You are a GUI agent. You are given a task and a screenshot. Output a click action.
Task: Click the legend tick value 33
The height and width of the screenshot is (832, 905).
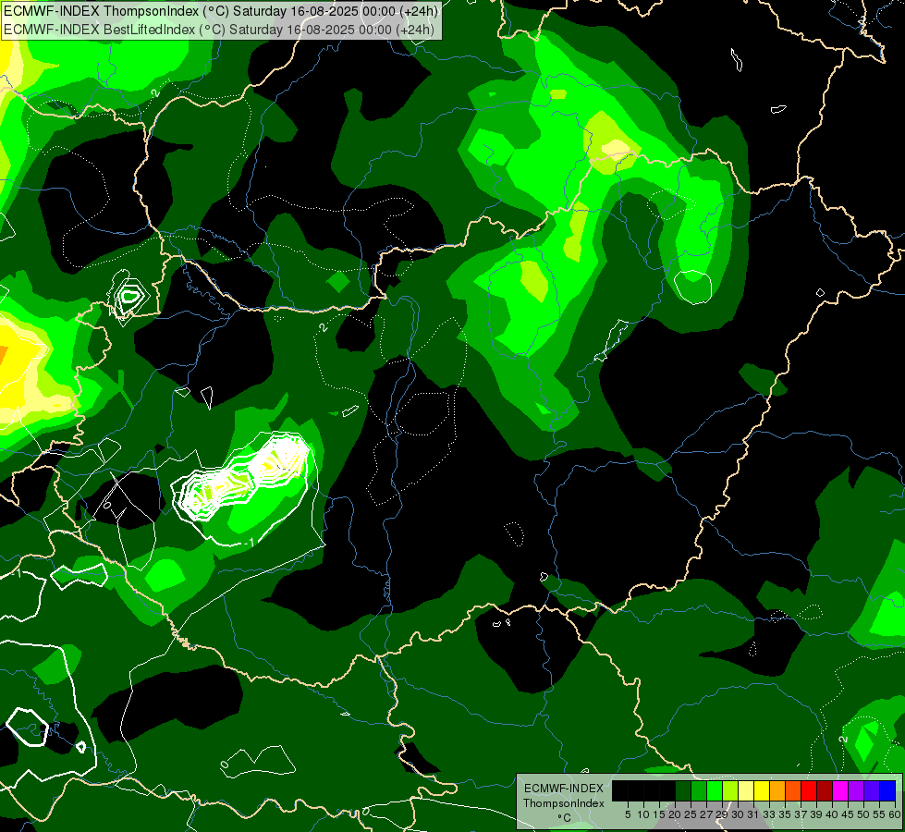tap(769, 814)
